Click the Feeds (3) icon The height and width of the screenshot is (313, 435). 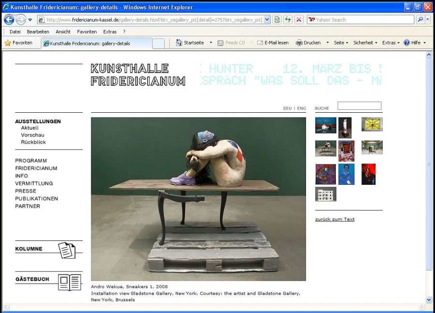point(220,43)
